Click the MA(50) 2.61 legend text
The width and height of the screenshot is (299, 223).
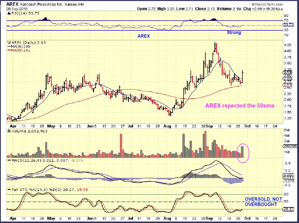[21, 50]
